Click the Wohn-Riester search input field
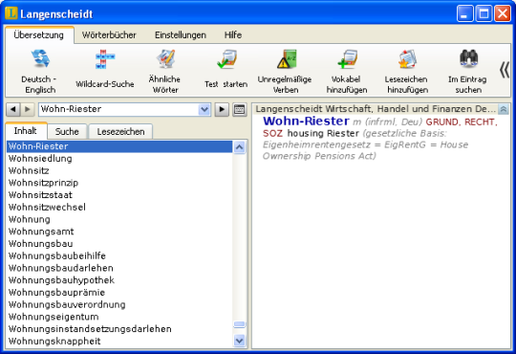The width and height of the screenshot is (516, 354). tap(118, 109)
